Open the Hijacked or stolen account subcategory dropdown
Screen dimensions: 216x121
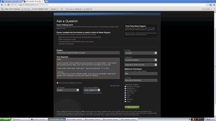[x=141, y=65]
